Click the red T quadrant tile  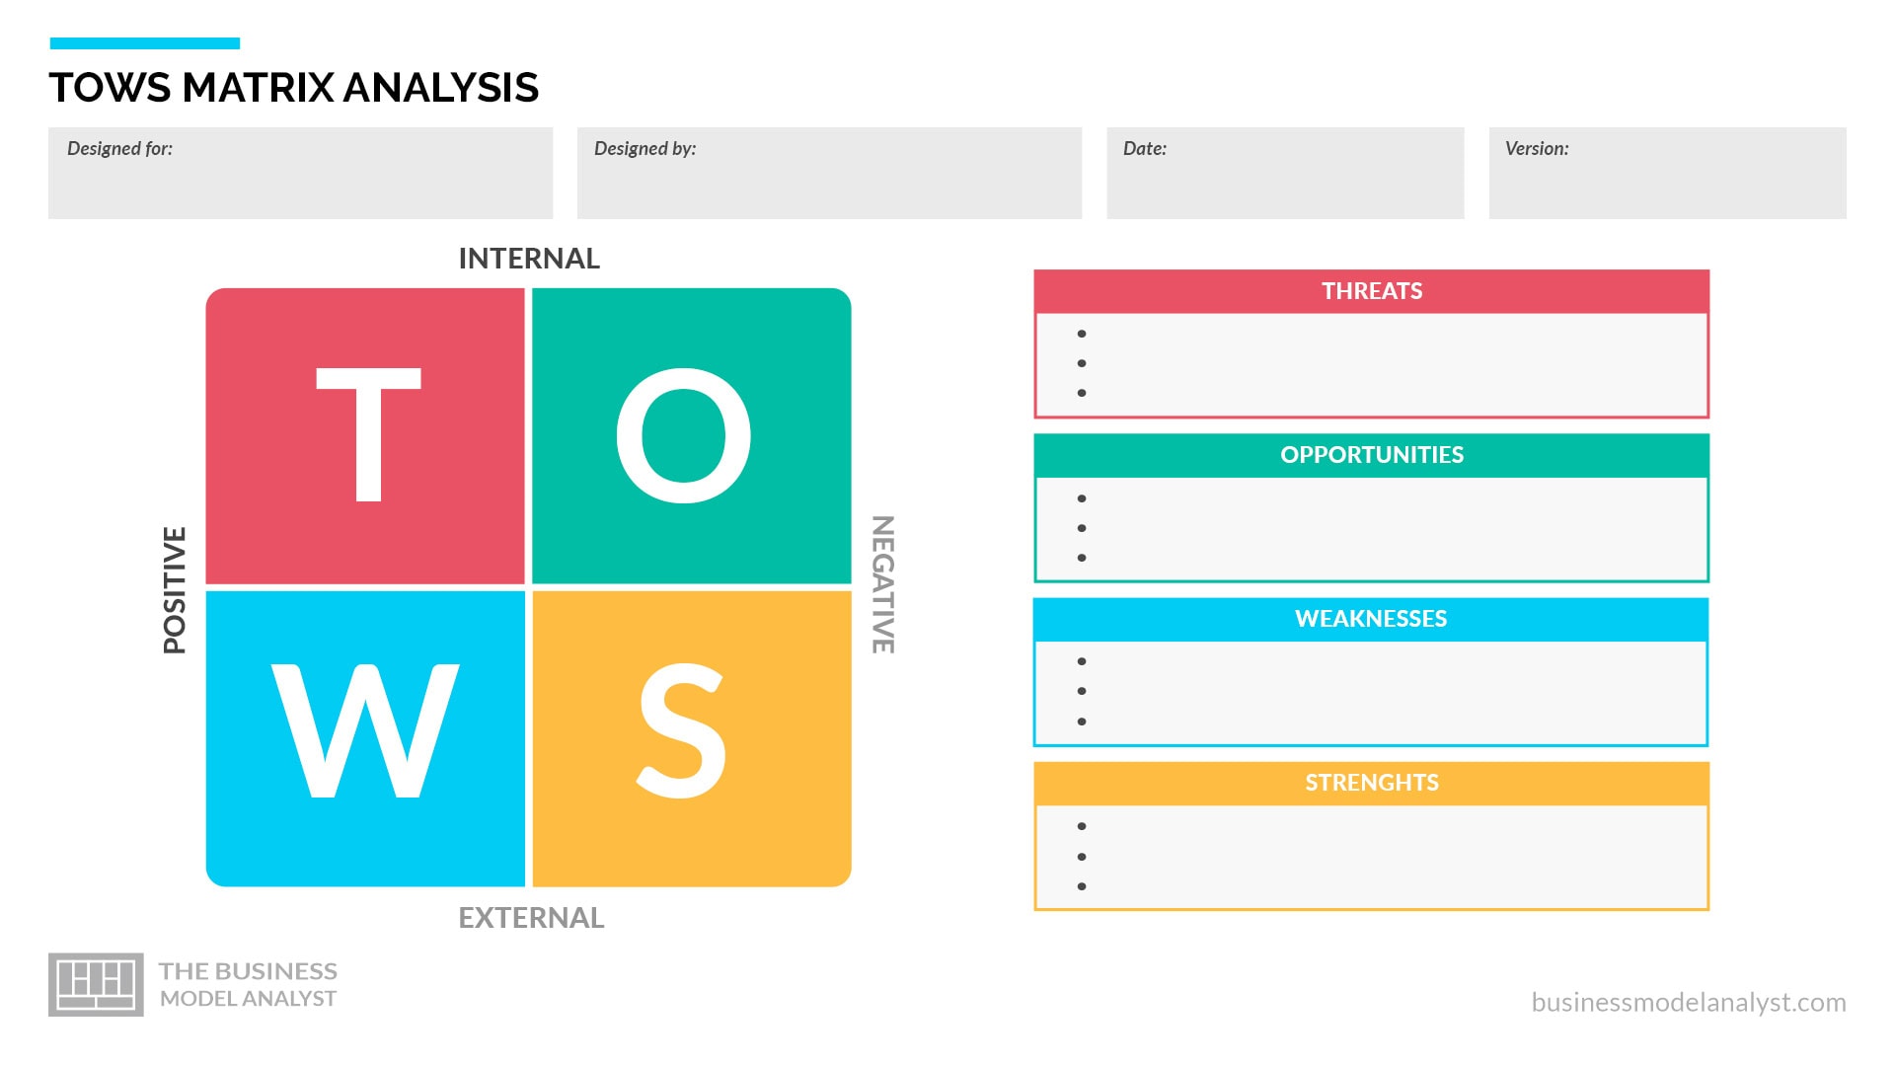click(365, 435)
